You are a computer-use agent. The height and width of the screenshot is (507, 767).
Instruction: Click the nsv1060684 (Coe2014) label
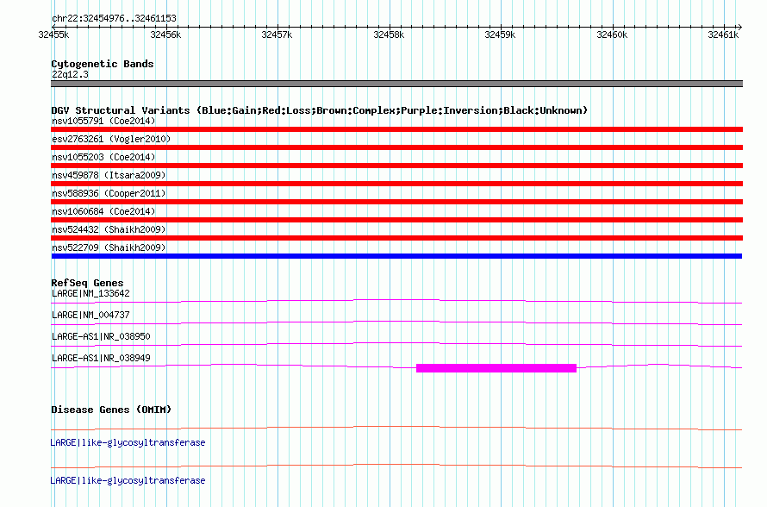[103, 211]
